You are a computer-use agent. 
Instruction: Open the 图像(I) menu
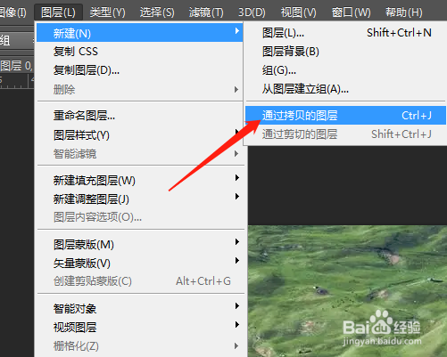click(13, 12)
